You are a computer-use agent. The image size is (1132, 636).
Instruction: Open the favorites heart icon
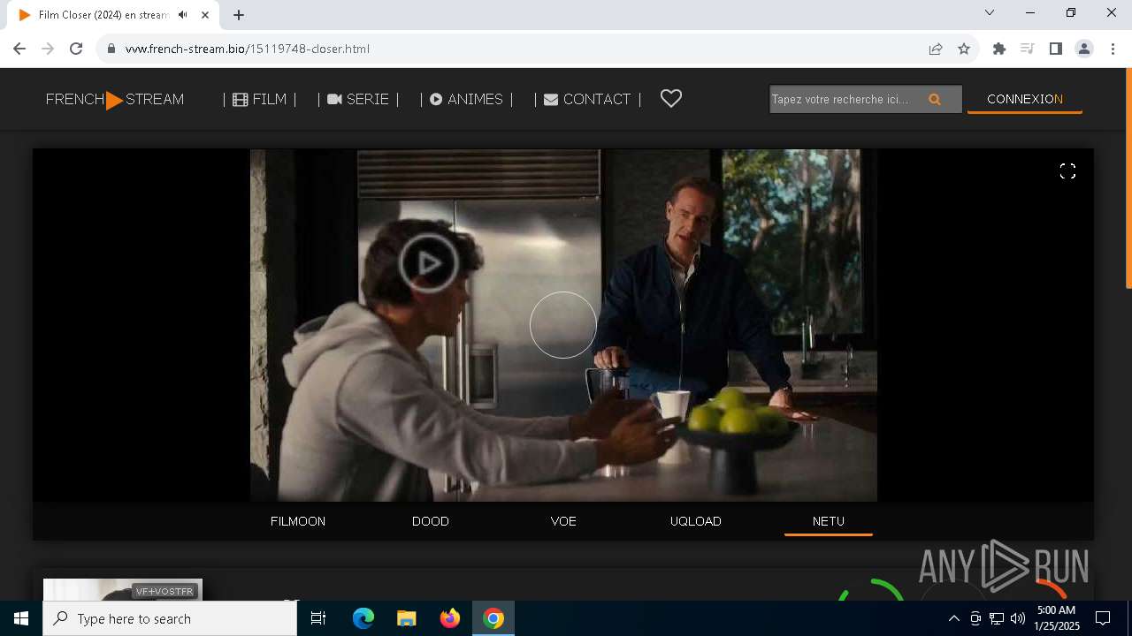[671, 99]
